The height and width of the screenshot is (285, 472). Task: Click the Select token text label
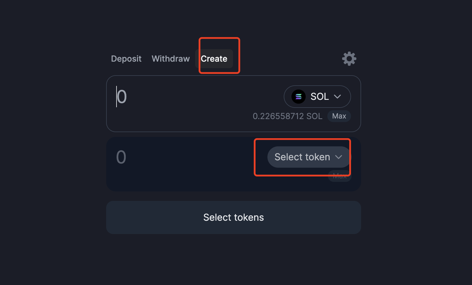302,157
